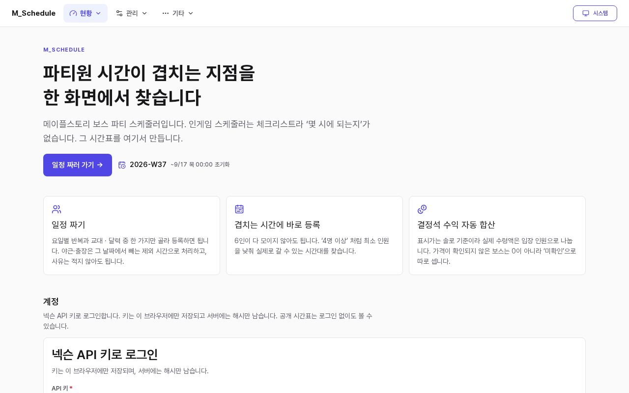This screenshot has height=393, width=629.
Task: Click the sliders icon beside 관리
Action: coord(119,13)
